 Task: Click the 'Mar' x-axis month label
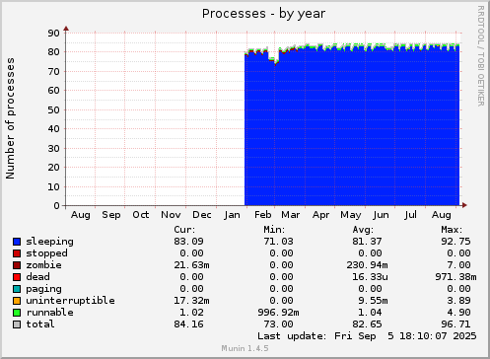[291, 215]
